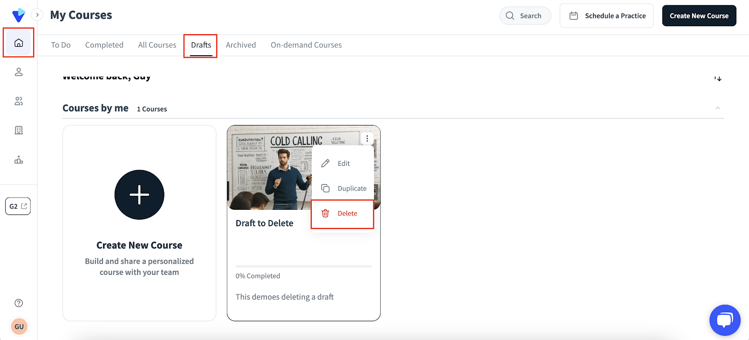Click the My Courses page heading
The height and width of the screenshot is (340, 749).
tap(81, 15)
